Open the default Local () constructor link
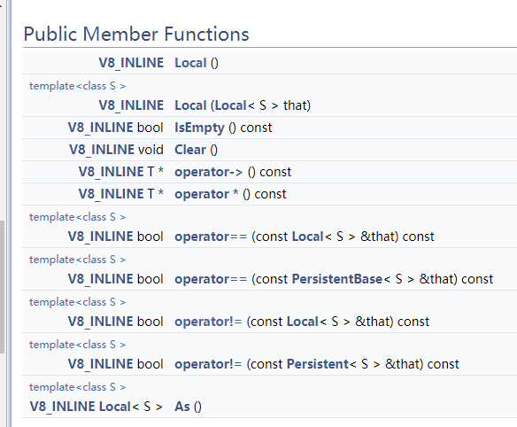Viewport: 517px width, 427px height. point(190,63)
